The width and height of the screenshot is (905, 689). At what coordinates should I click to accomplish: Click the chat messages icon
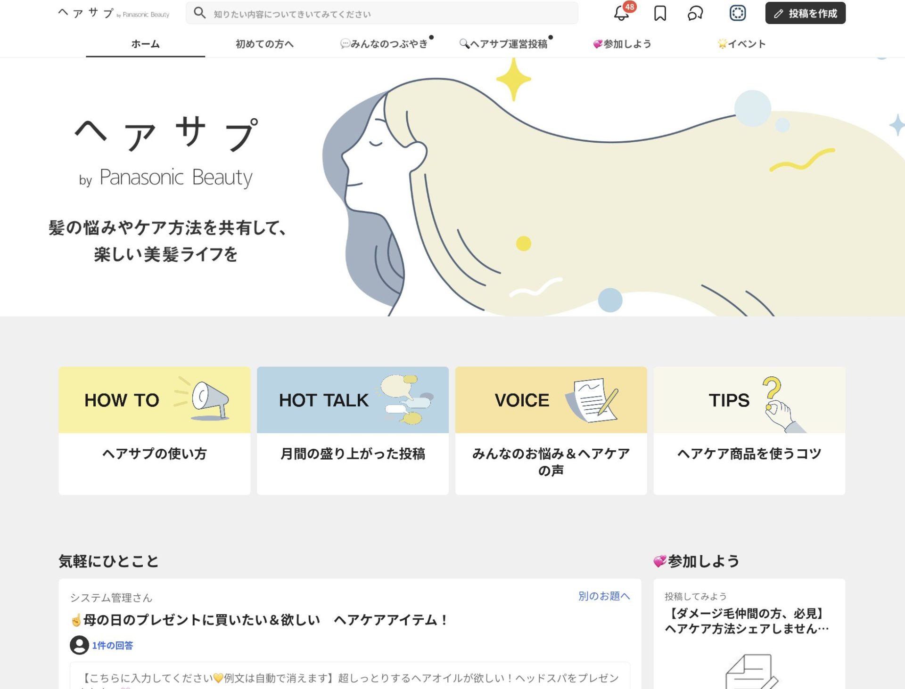[695, 13]
